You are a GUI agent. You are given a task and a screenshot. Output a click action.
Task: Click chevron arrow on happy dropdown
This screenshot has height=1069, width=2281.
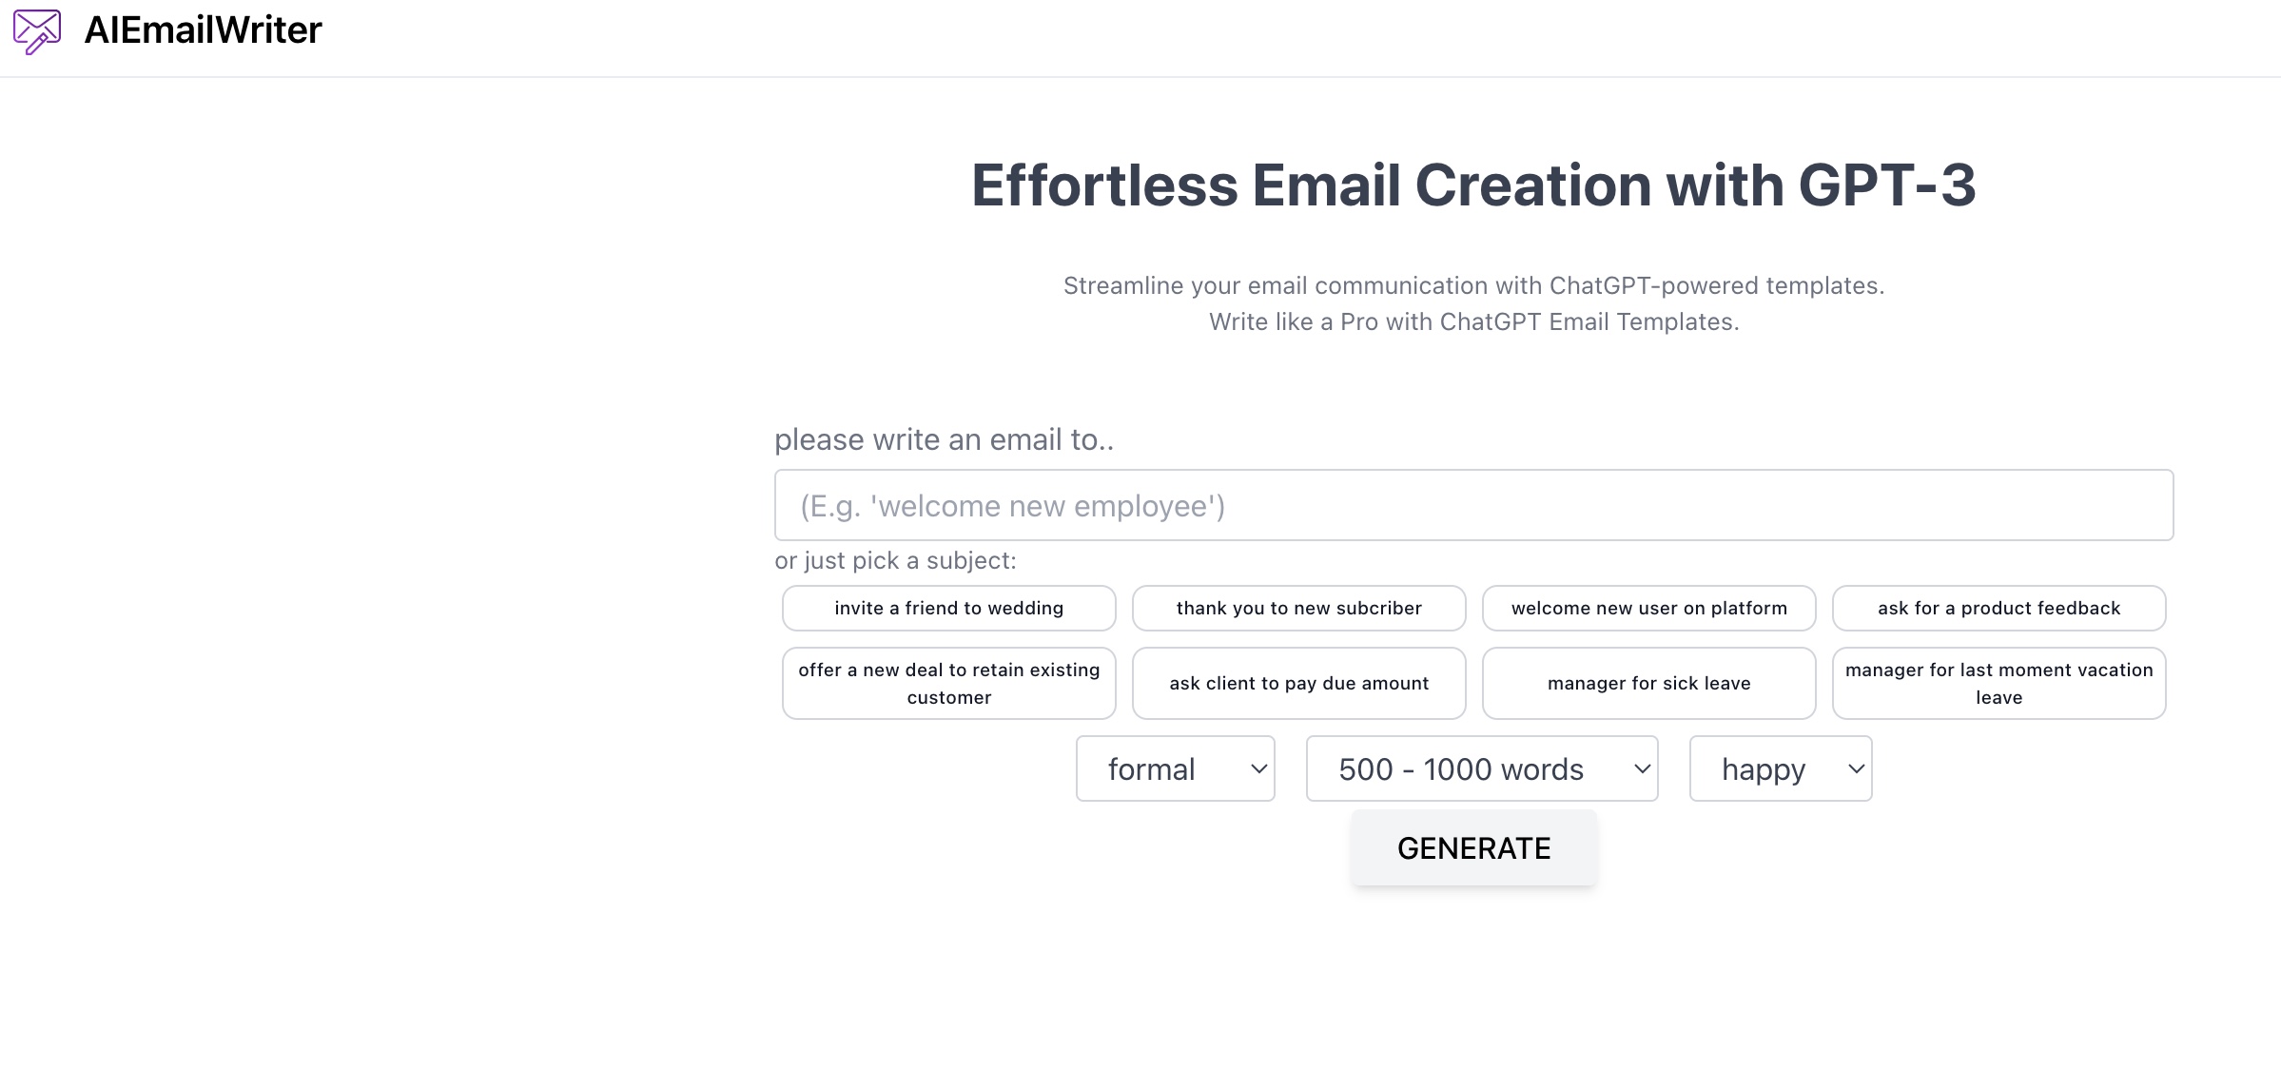[1856, 768]
